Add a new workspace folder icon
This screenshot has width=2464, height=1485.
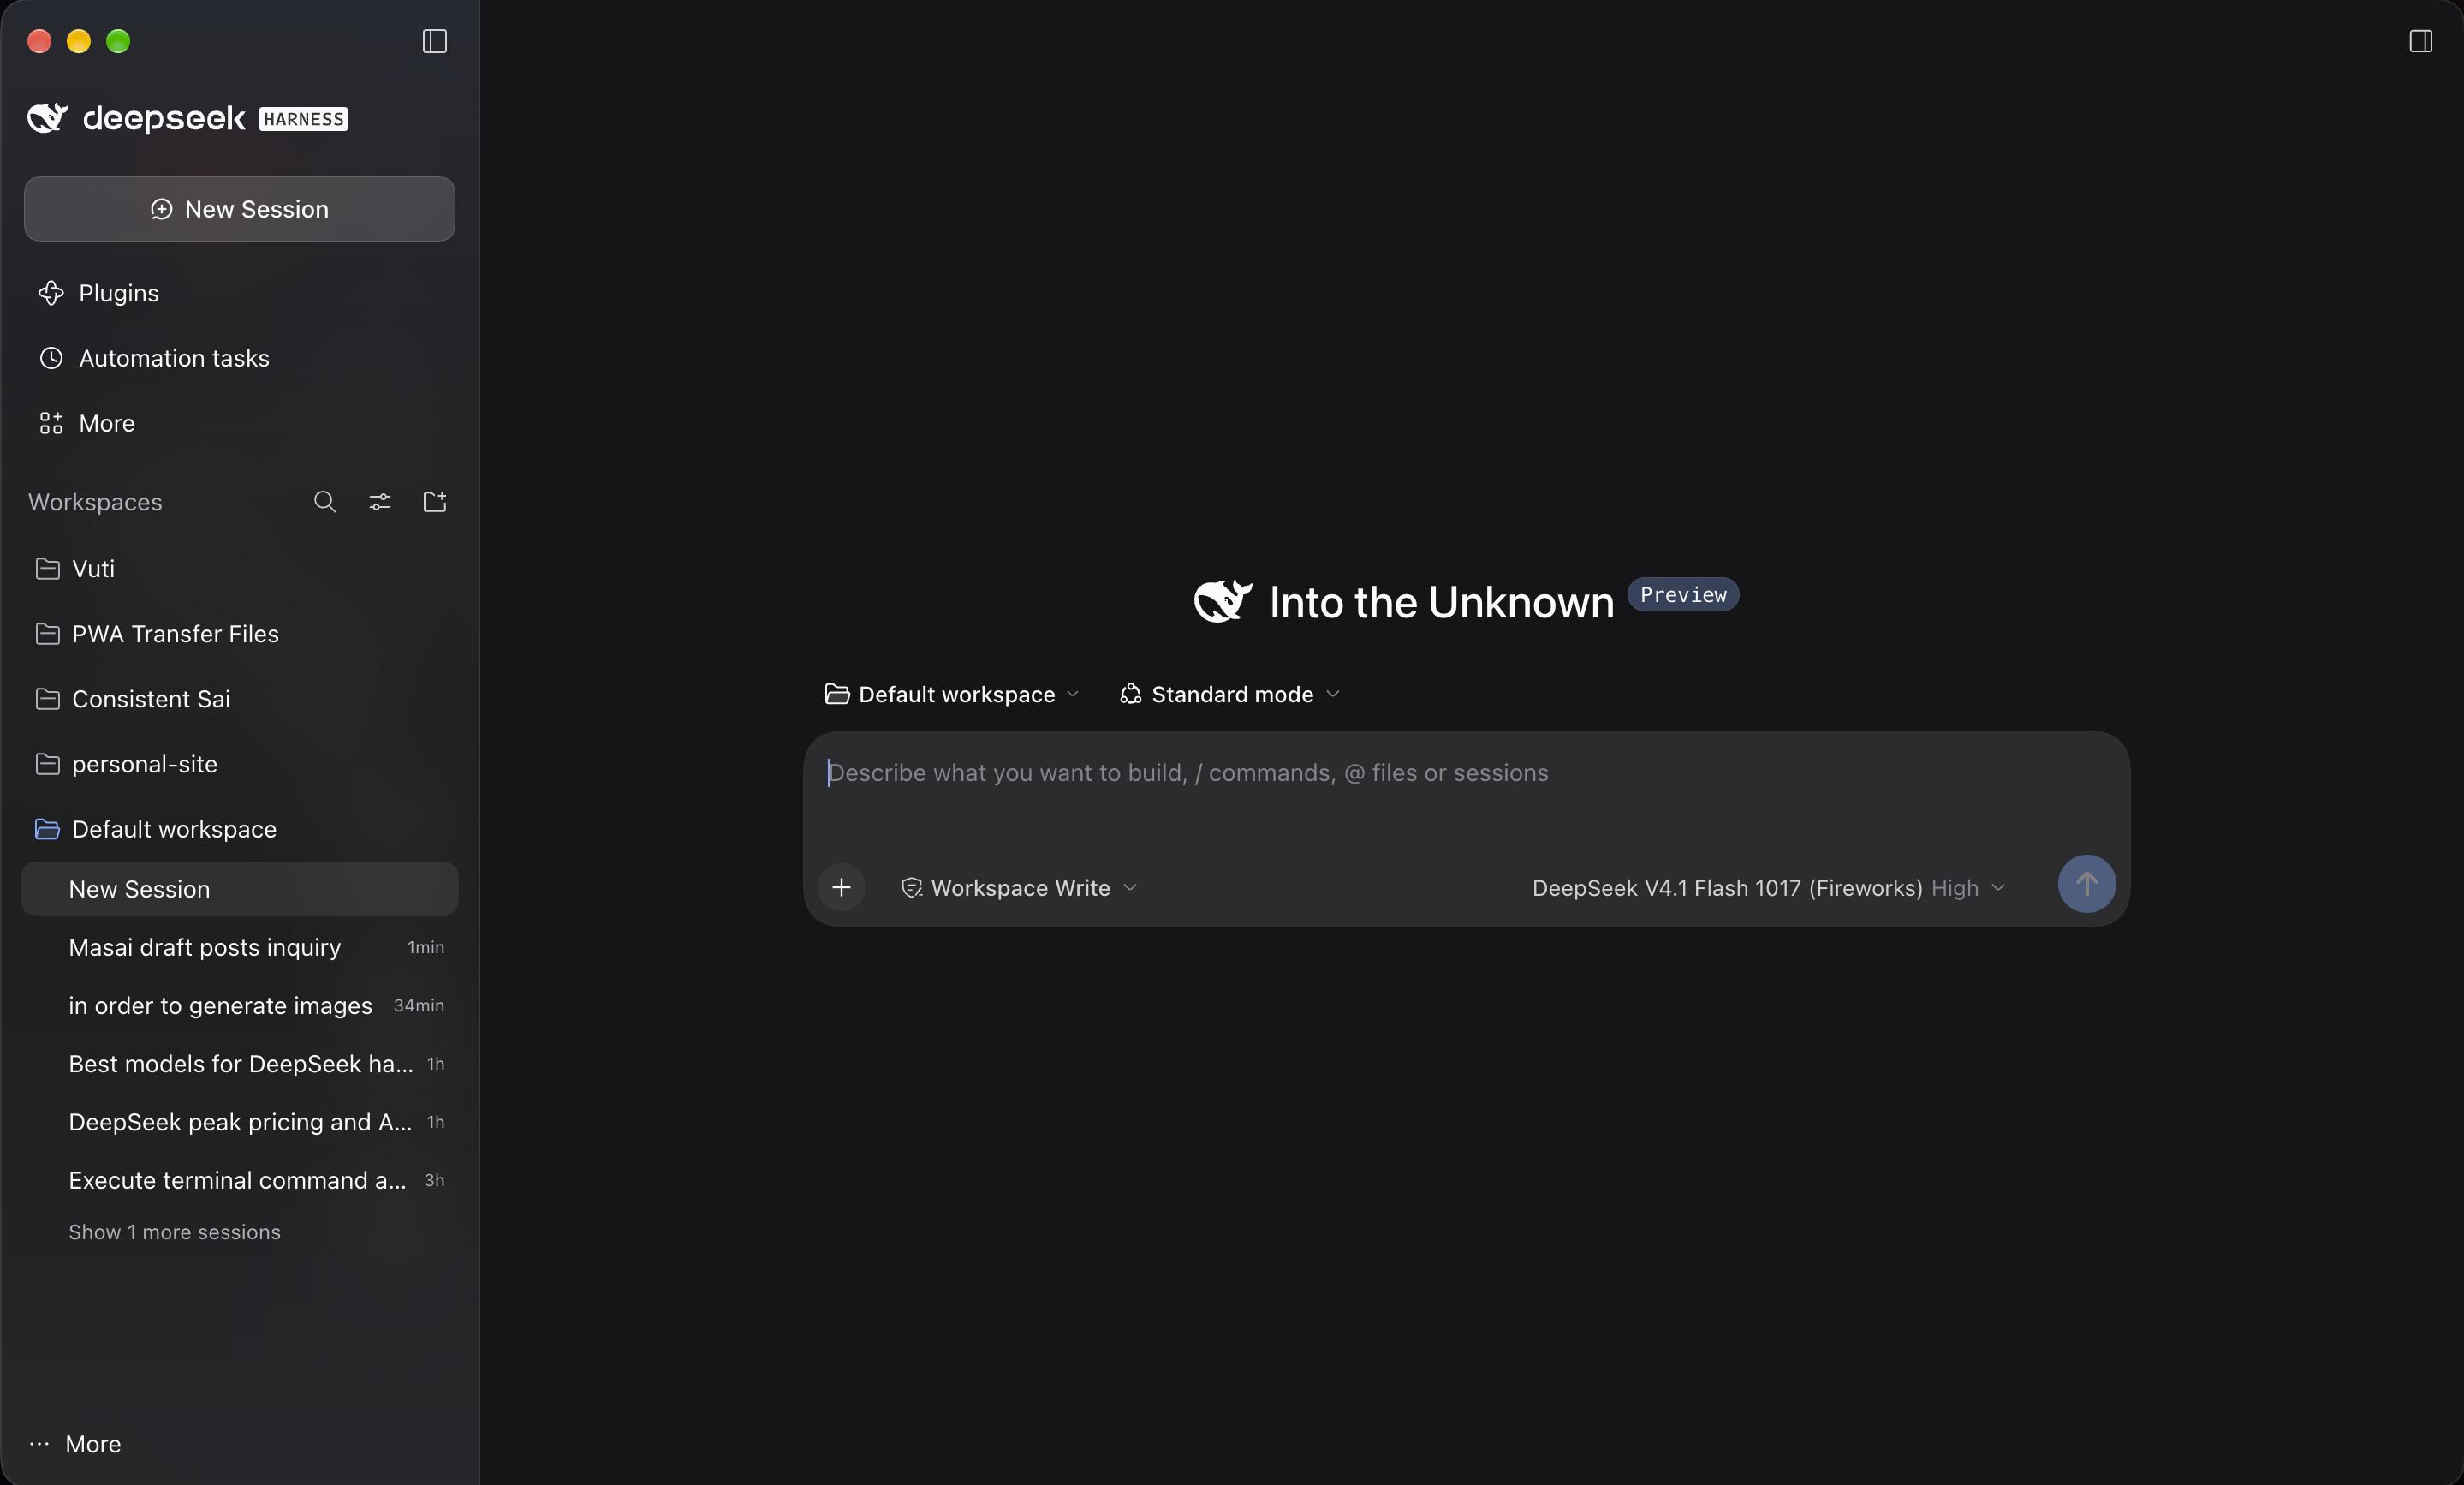(435, 501)
